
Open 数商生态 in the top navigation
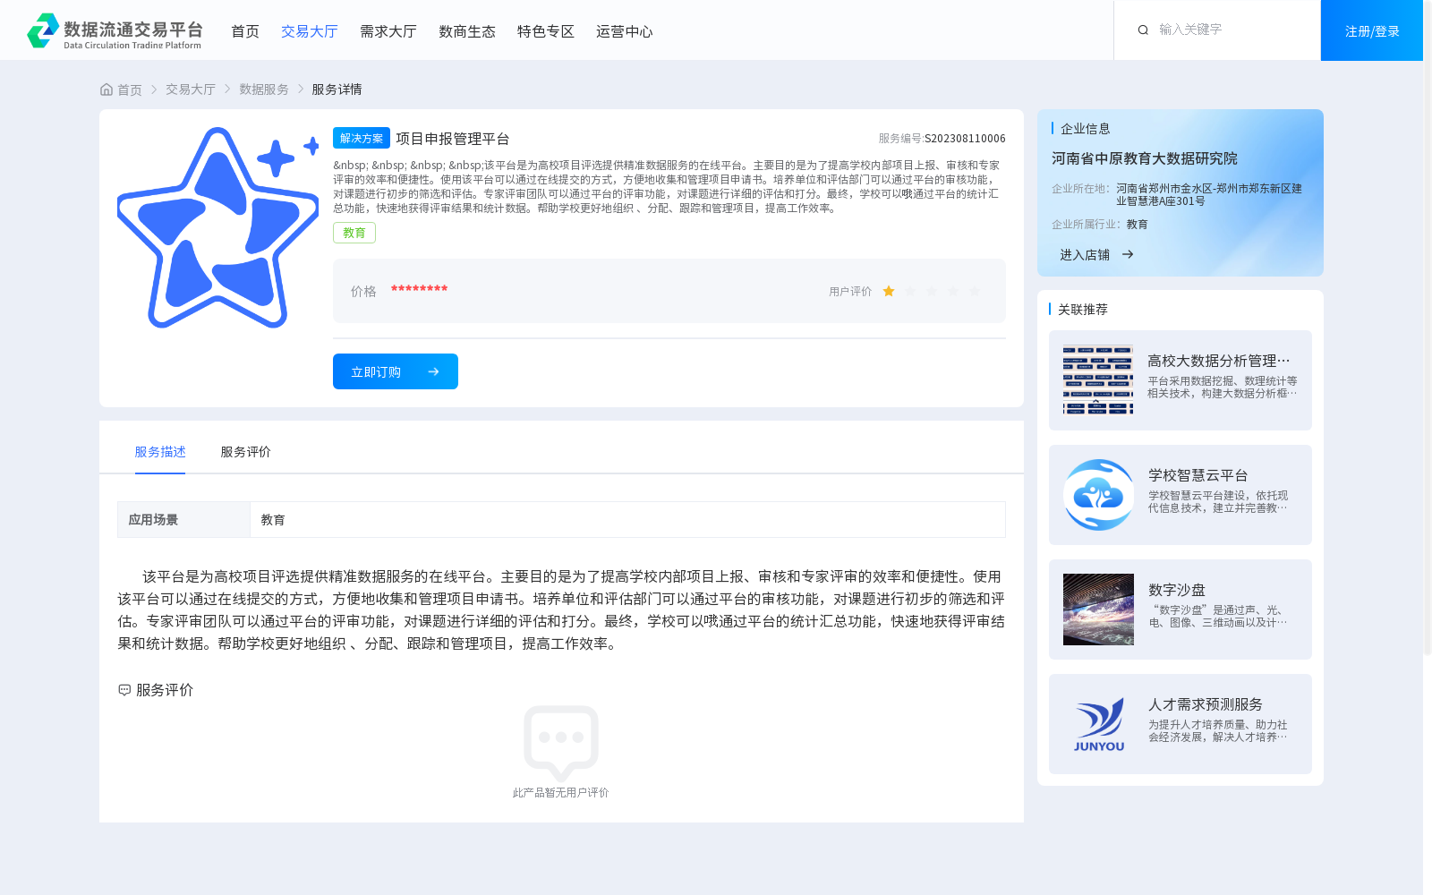467,31
